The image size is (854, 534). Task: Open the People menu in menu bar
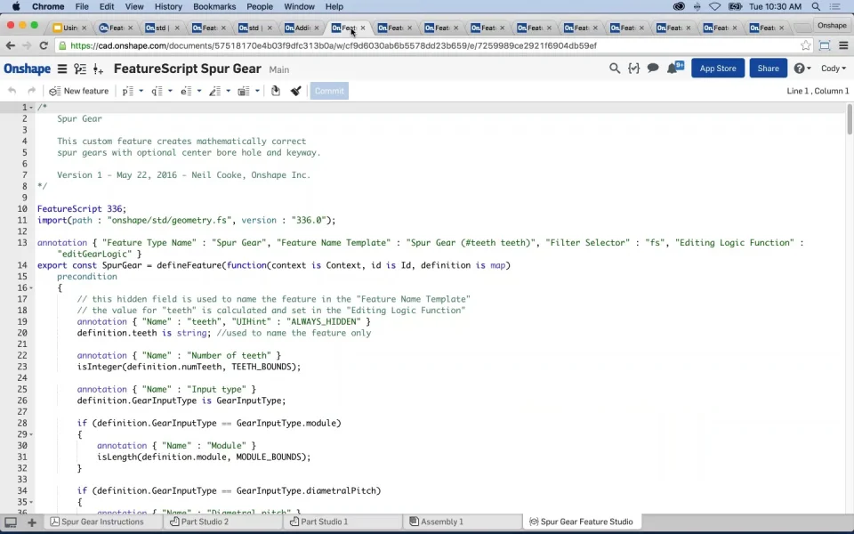[260, 6]
